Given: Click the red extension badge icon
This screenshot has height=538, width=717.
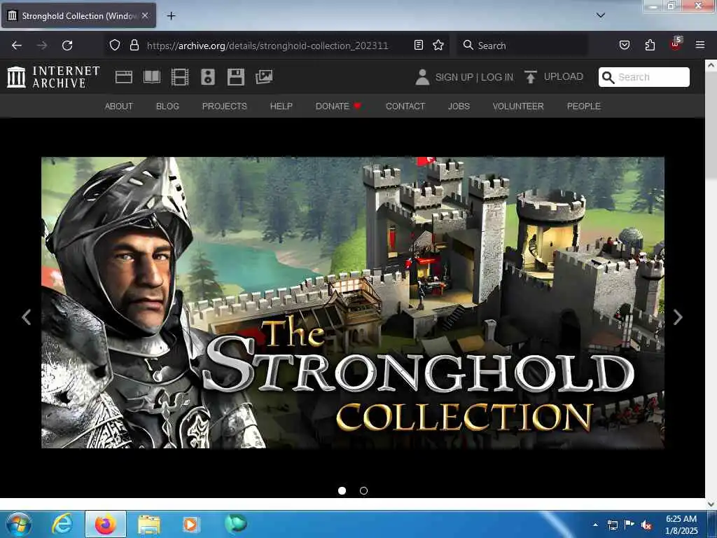Looking at the screenshot, I should pos(676,44).
